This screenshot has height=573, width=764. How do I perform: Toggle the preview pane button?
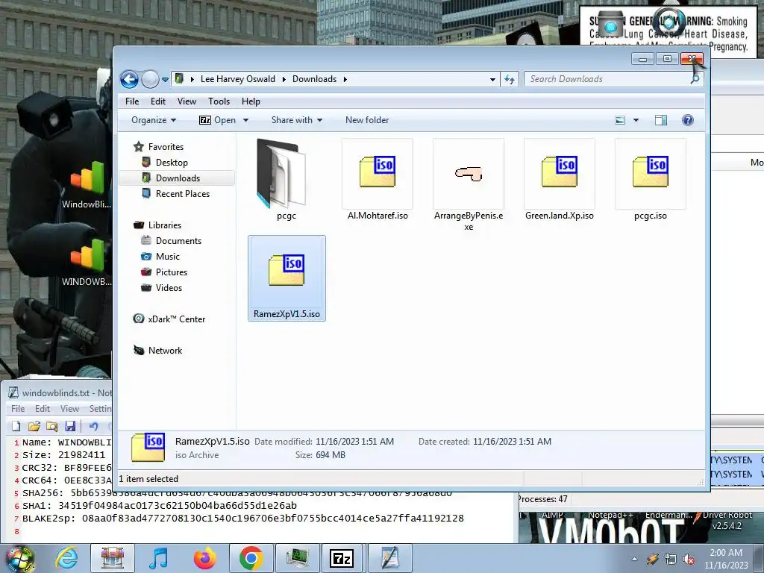click(661, 120)
